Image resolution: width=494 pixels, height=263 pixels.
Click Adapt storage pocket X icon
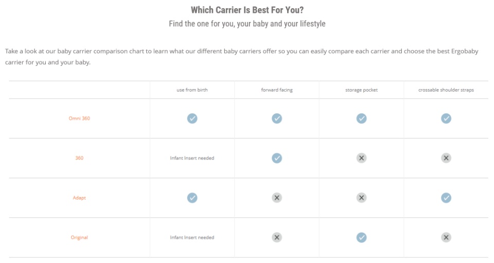click(361, 198)
